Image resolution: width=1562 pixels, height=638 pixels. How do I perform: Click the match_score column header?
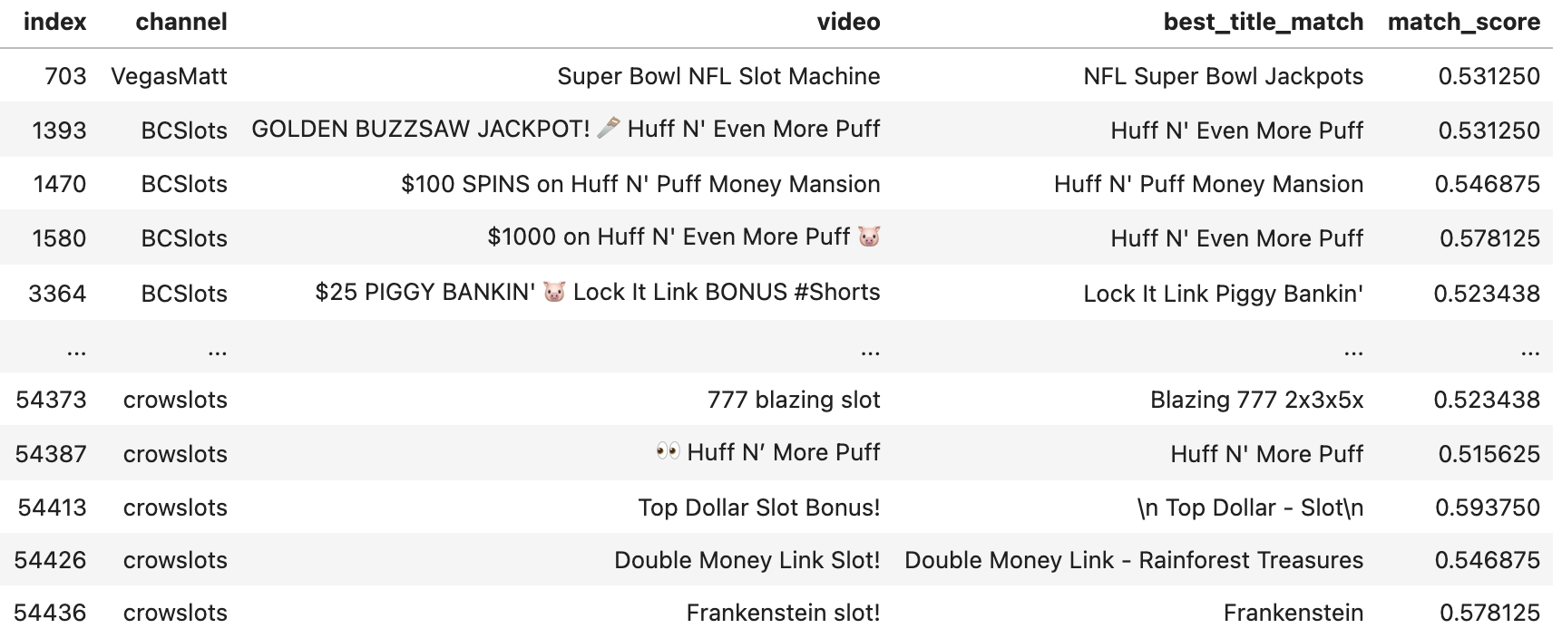(1463, 23)
